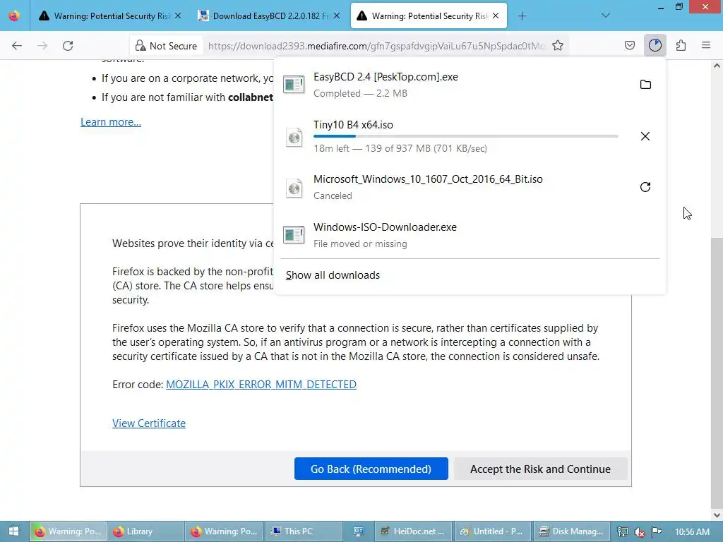Select the active Warning: Potential Security Risk tab
This screenshot has width=723, height=542.
[429, 16]
